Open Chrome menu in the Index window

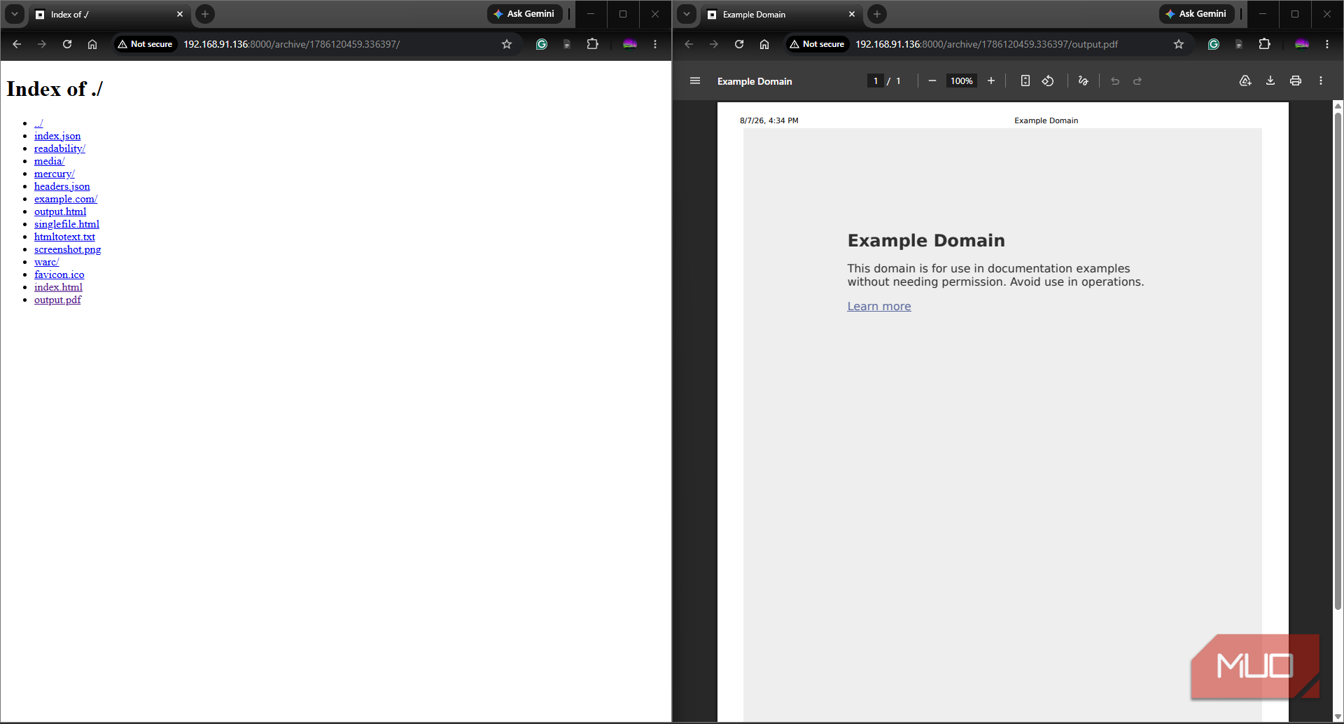[x=655, y=44]
